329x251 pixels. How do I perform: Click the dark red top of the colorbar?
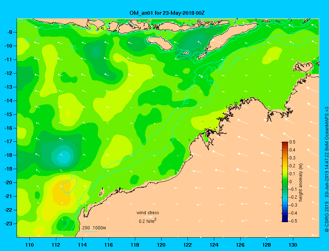(x=285, y=143)
